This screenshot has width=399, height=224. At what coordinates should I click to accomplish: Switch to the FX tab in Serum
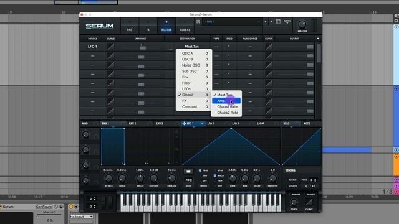point(148,26)
